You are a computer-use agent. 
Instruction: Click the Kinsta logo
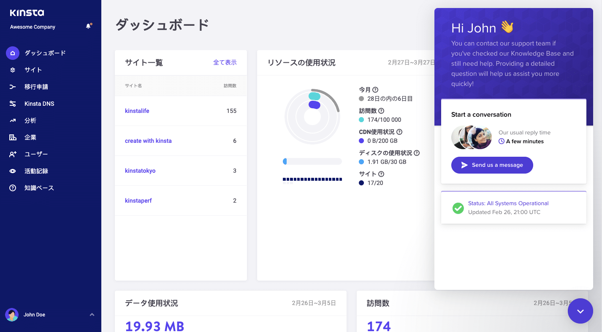coord(26,13)
